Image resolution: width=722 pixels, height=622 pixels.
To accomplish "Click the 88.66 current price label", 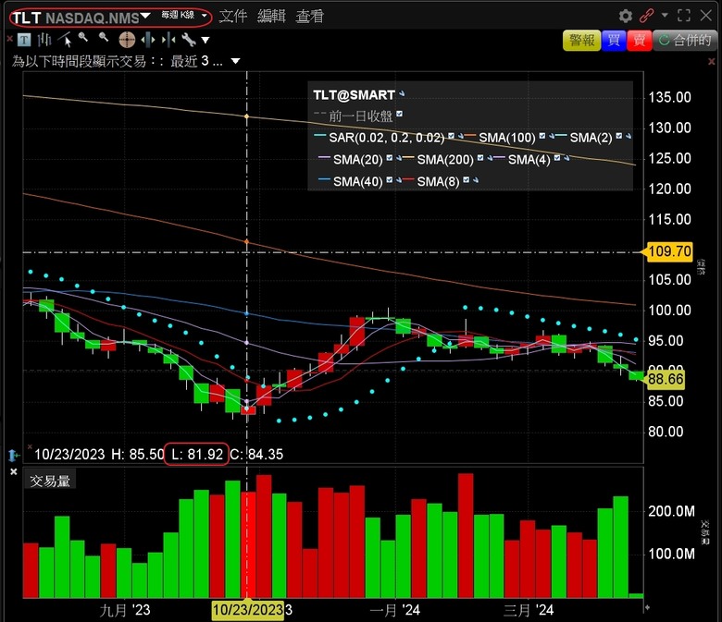I will point(666,379).
